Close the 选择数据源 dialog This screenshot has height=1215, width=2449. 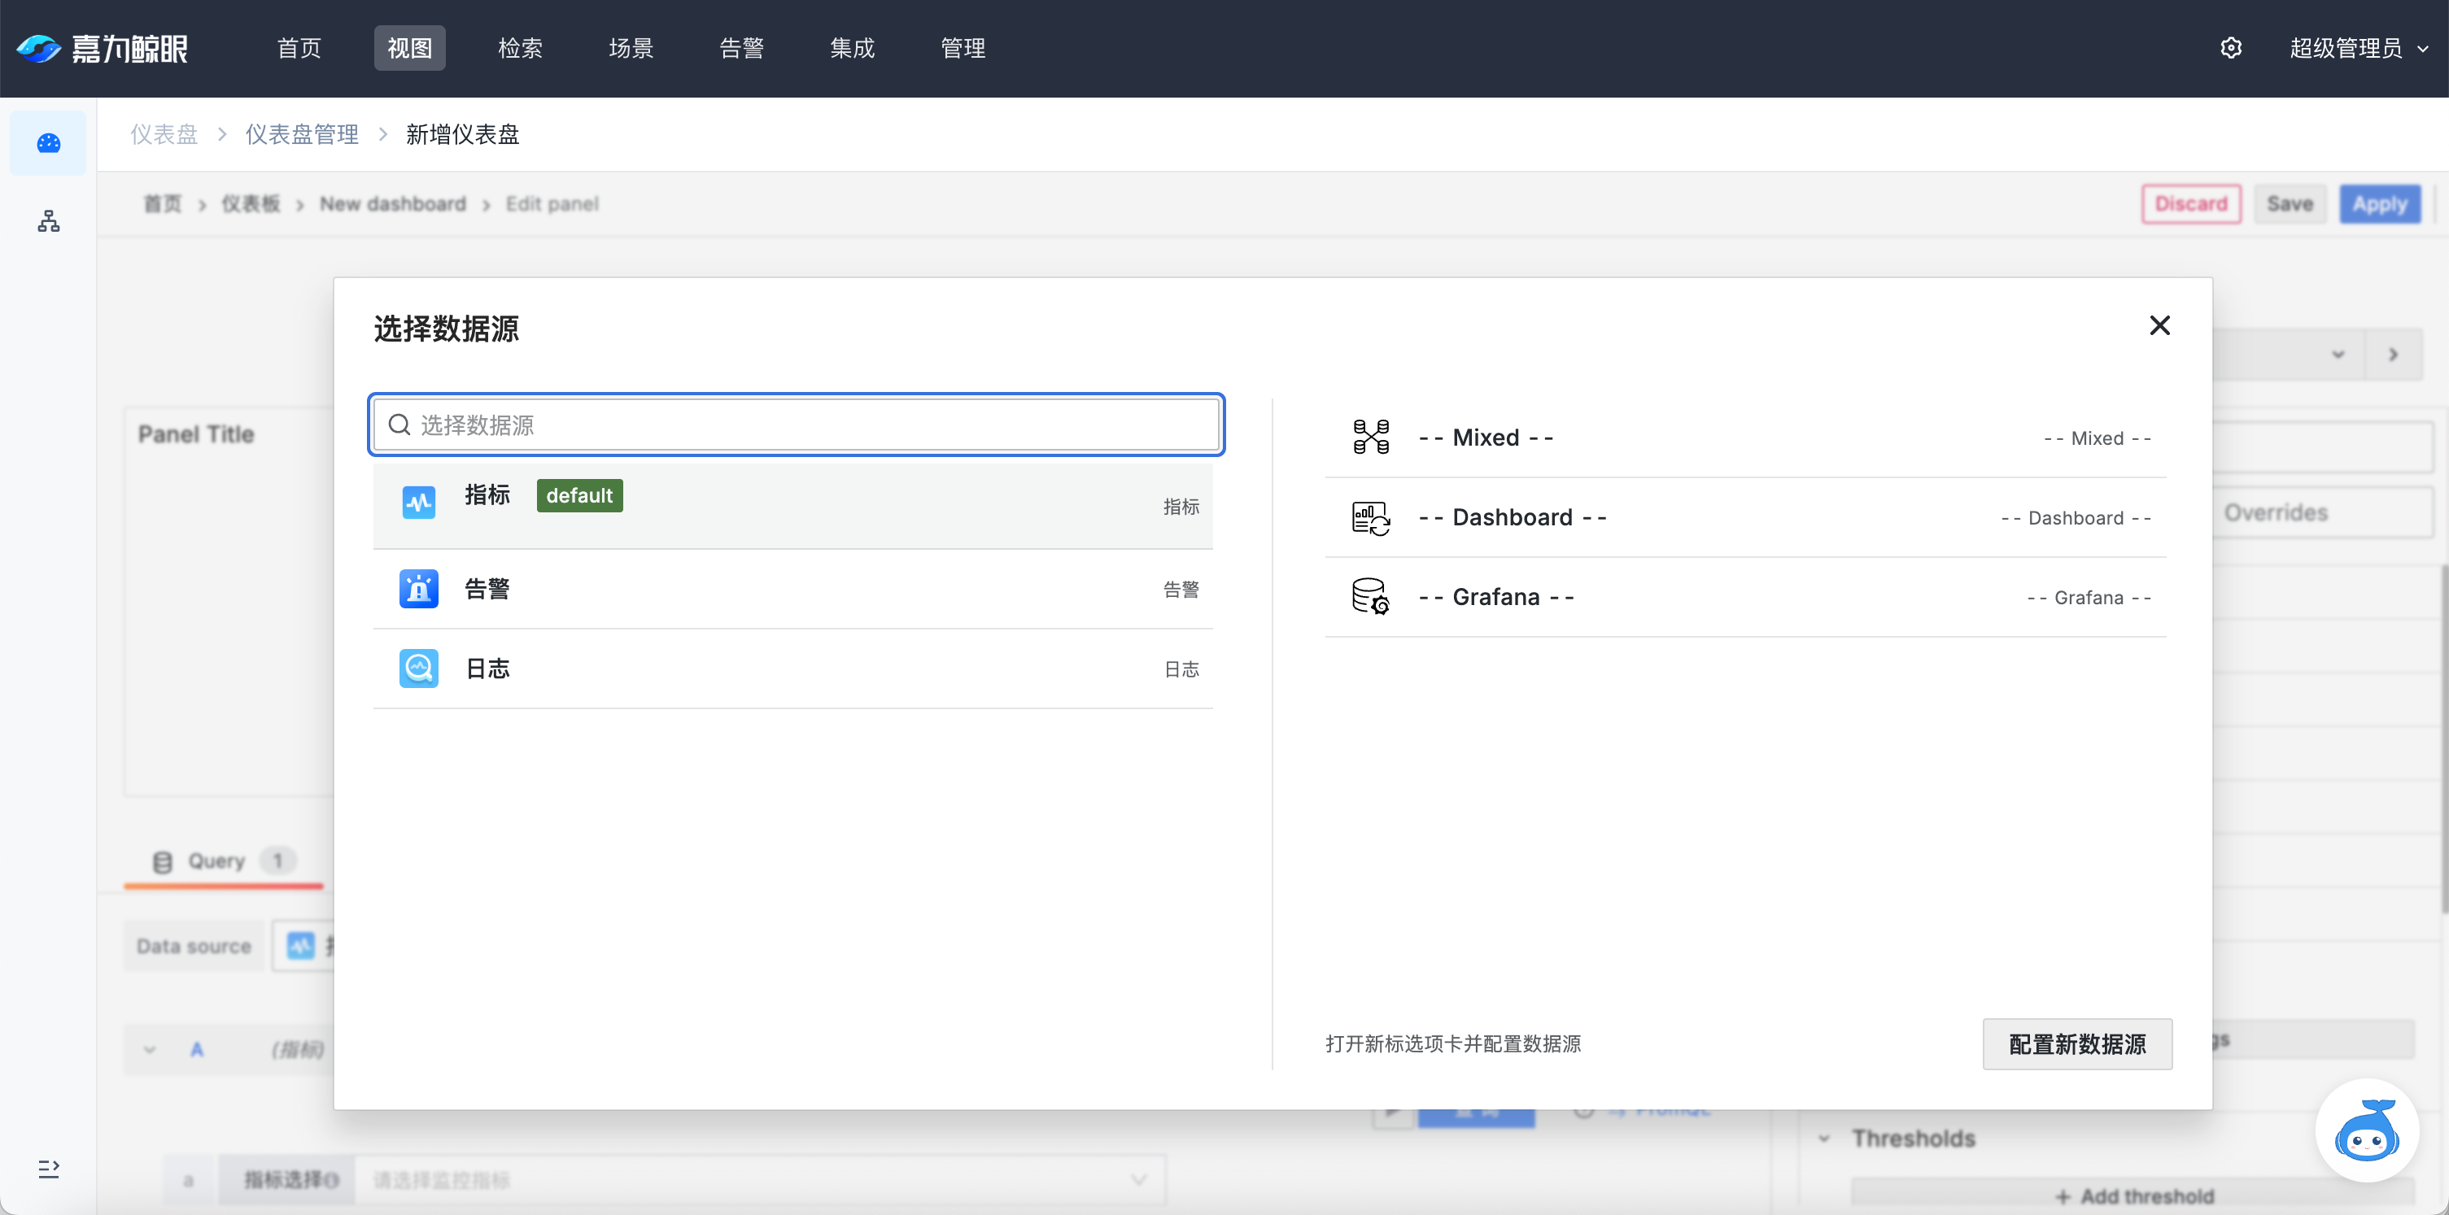tap(2159, 326)
